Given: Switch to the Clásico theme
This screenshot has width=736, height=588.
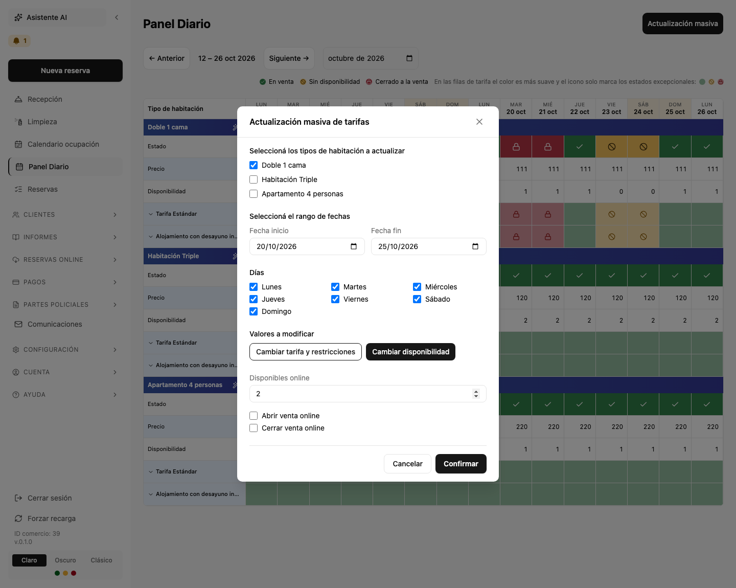Looking at the screenshot, I should pos(101,560).
